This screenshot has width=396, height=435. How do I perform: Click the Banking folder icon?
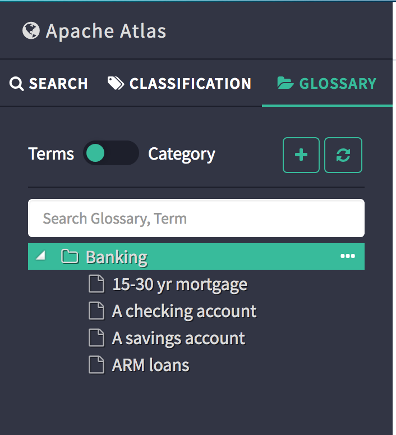click(70, 257)
